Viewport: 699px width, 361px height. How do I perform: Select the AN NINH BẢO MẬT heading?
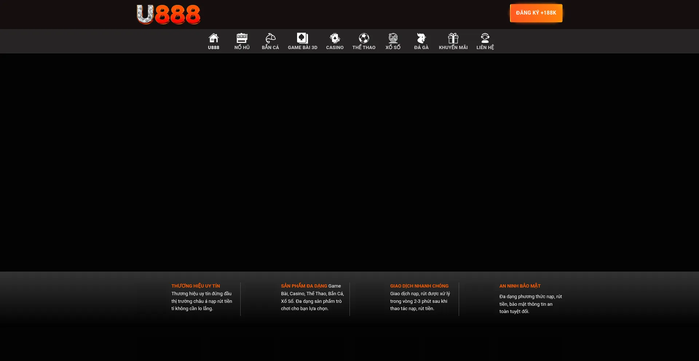(x=520, y=286)
